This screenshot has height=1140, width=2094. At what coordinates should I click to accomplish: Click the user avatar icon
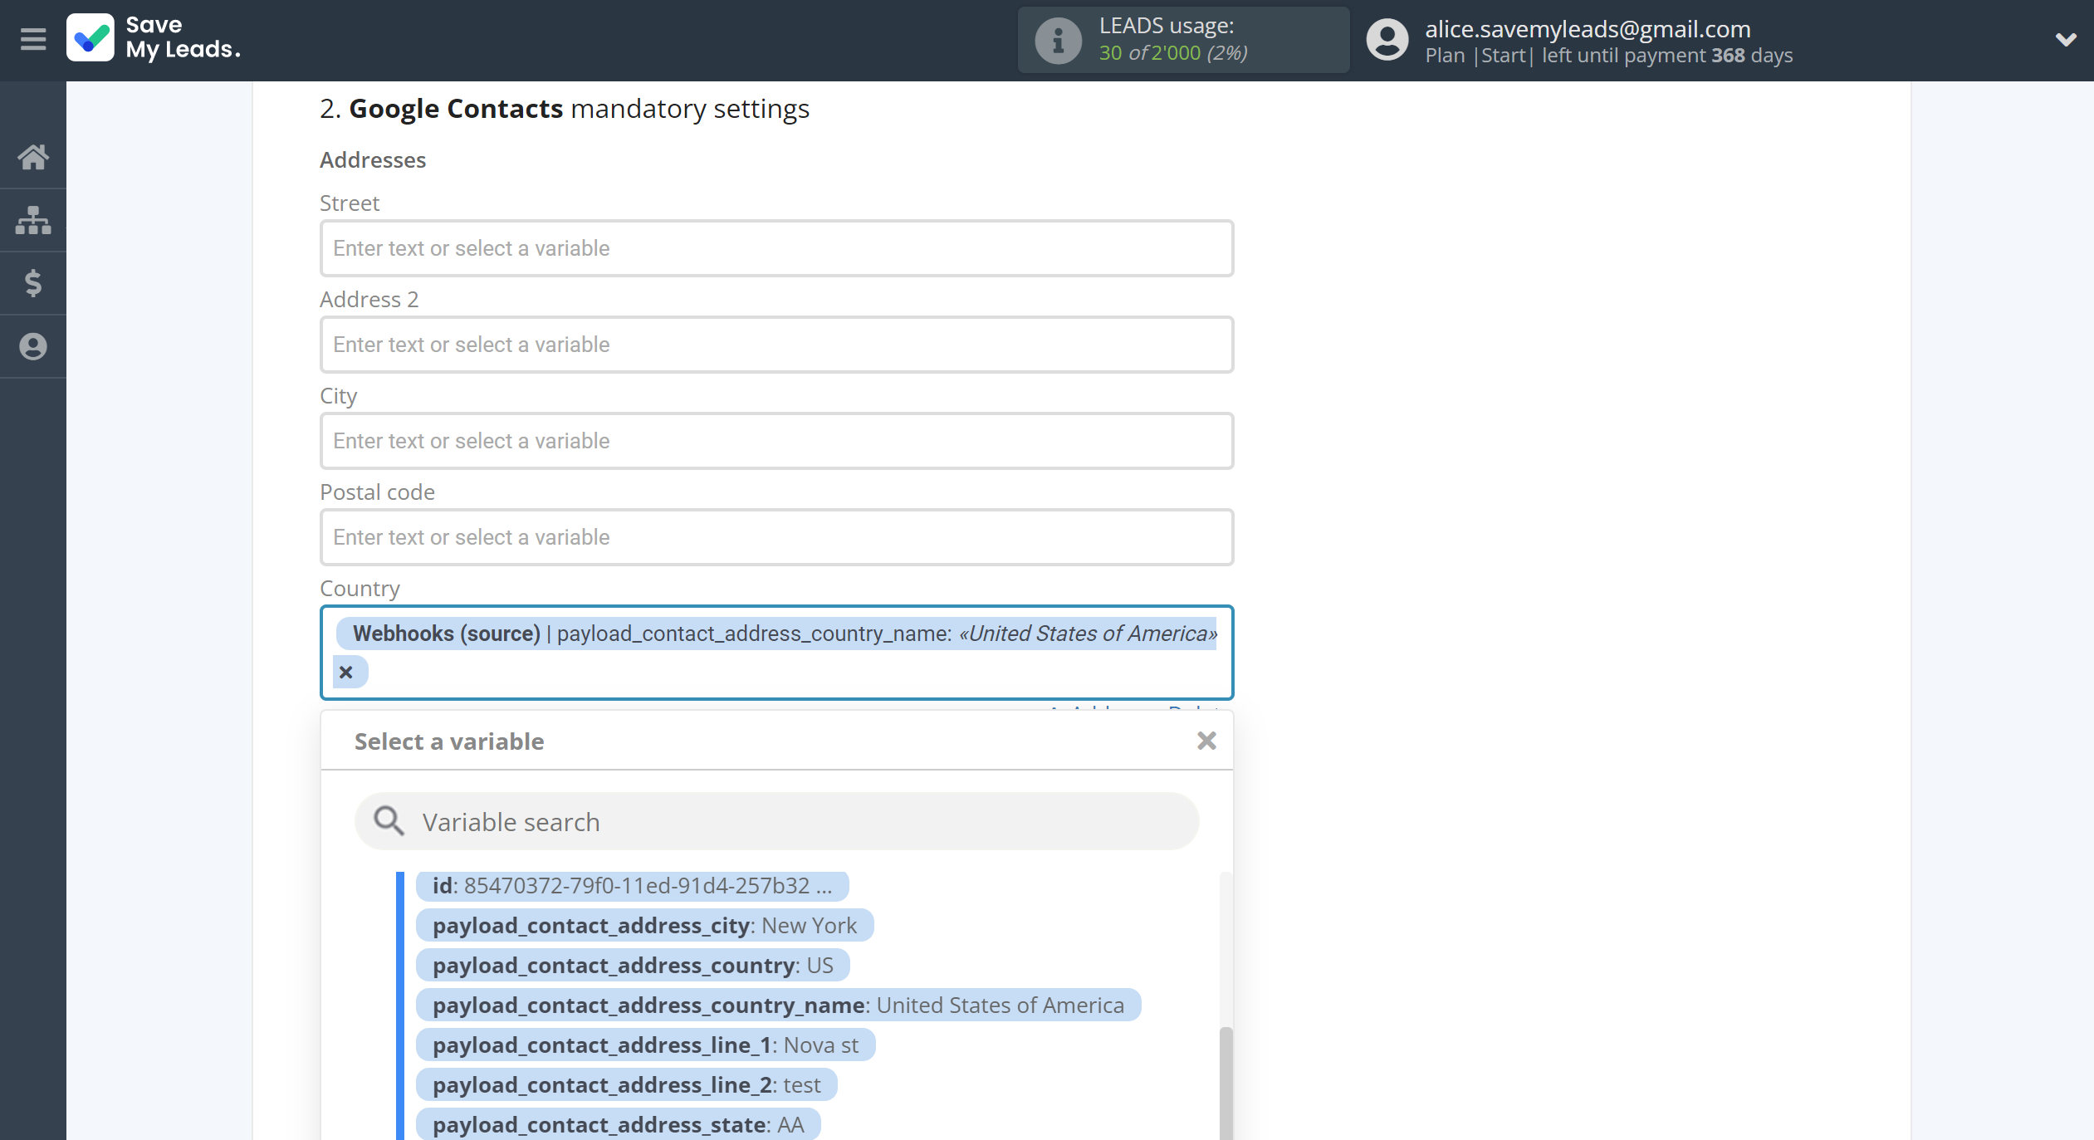(x=1387, y=40)
